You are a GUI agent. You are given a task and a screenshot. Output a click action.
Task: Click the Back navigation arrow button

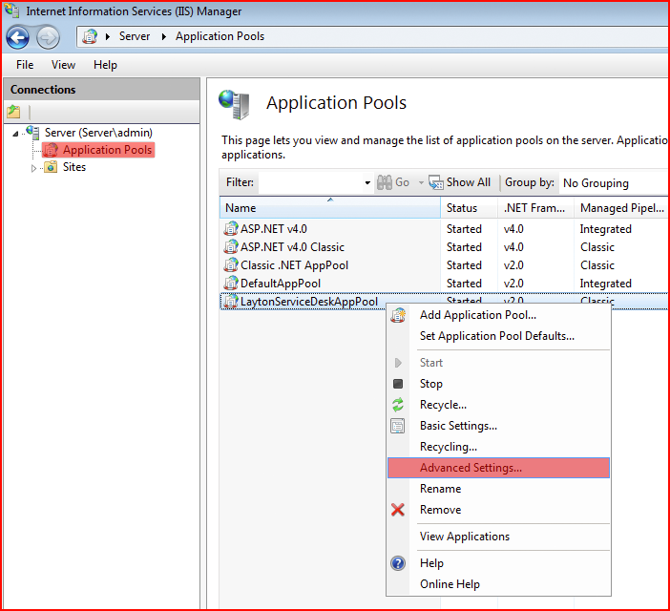point(17,37)
